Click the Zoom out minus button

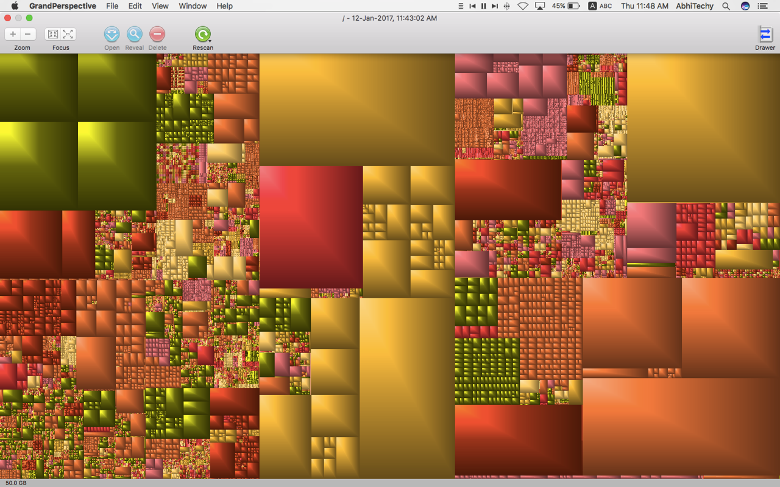[28, 34]
